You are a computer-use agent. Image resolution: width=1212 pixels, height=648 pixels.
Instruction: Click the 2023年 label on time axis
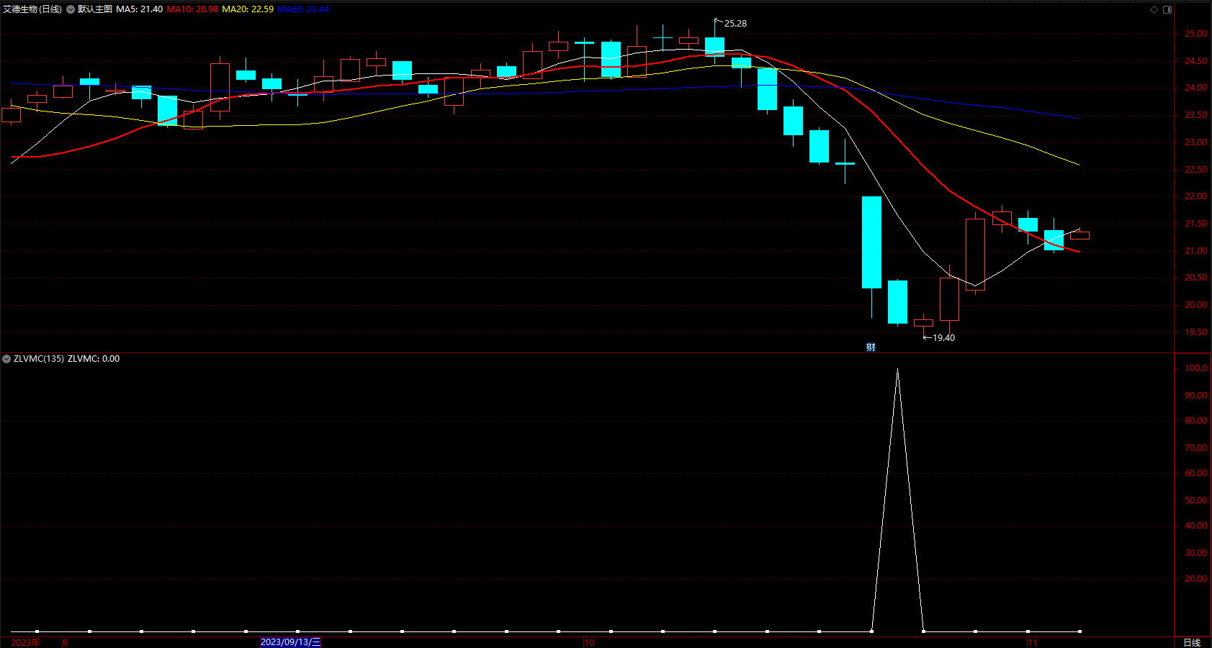25,642
